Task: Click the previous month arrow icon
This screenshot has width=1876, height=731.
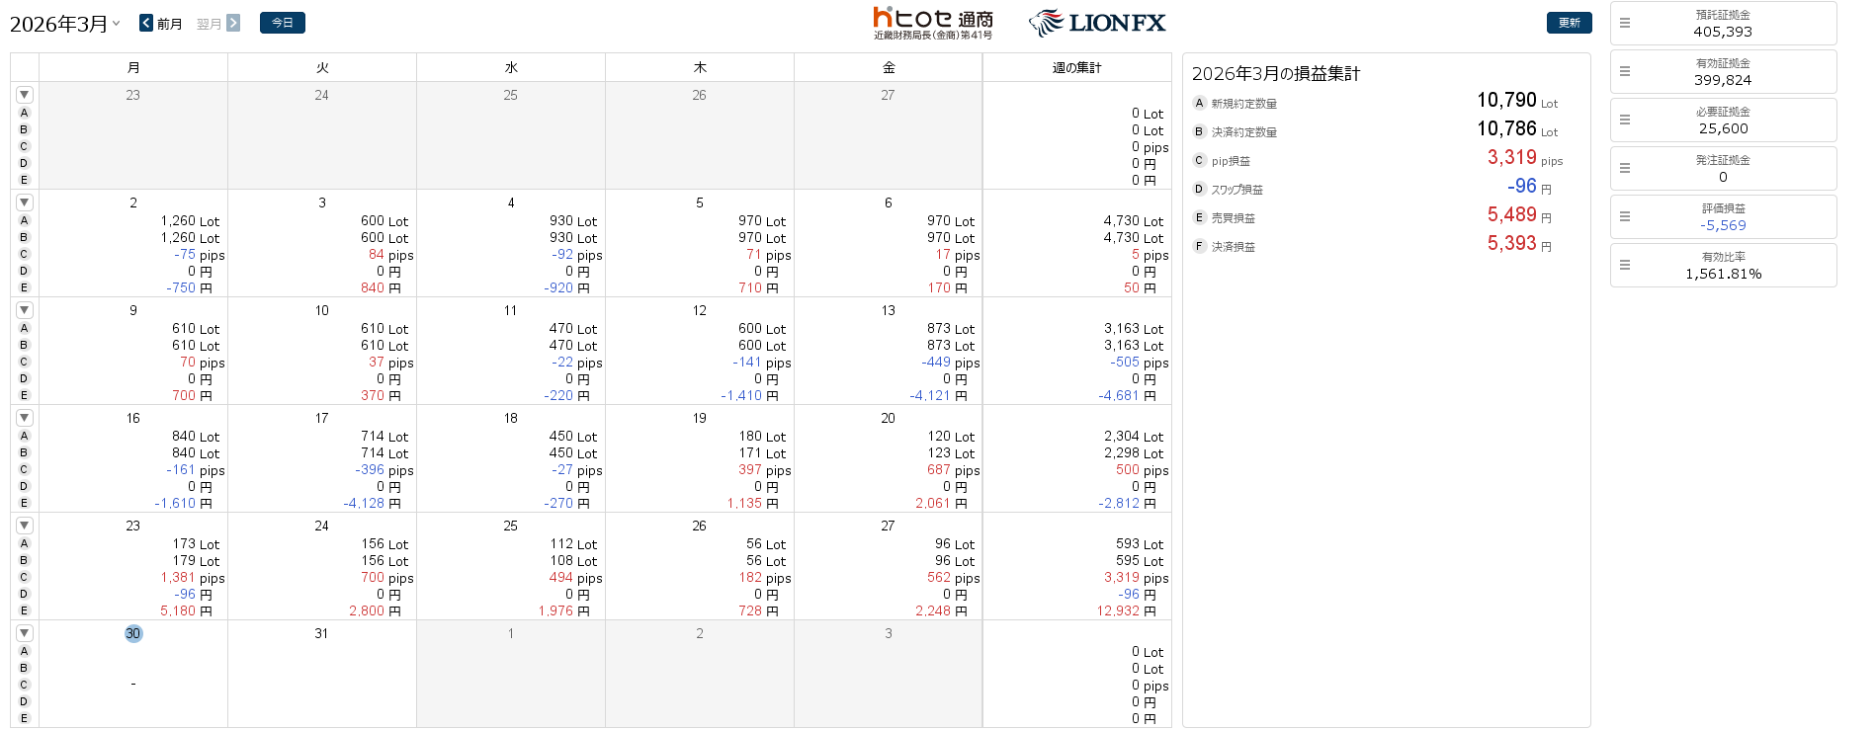Action: coord(146,23)
